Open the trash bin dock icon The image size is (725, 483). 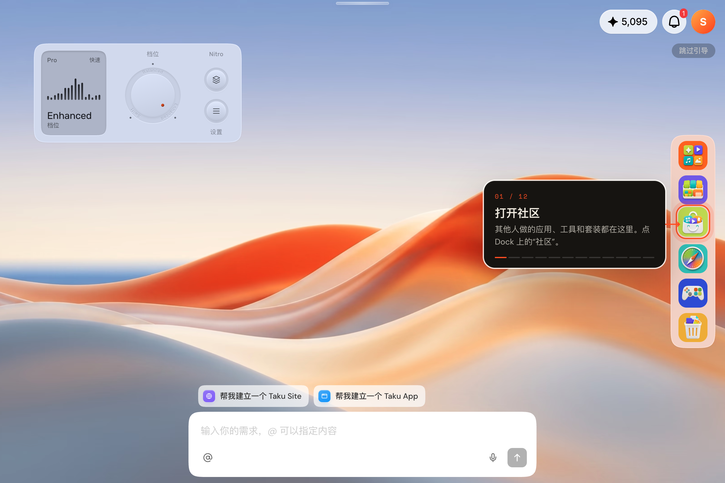[693, 328]
